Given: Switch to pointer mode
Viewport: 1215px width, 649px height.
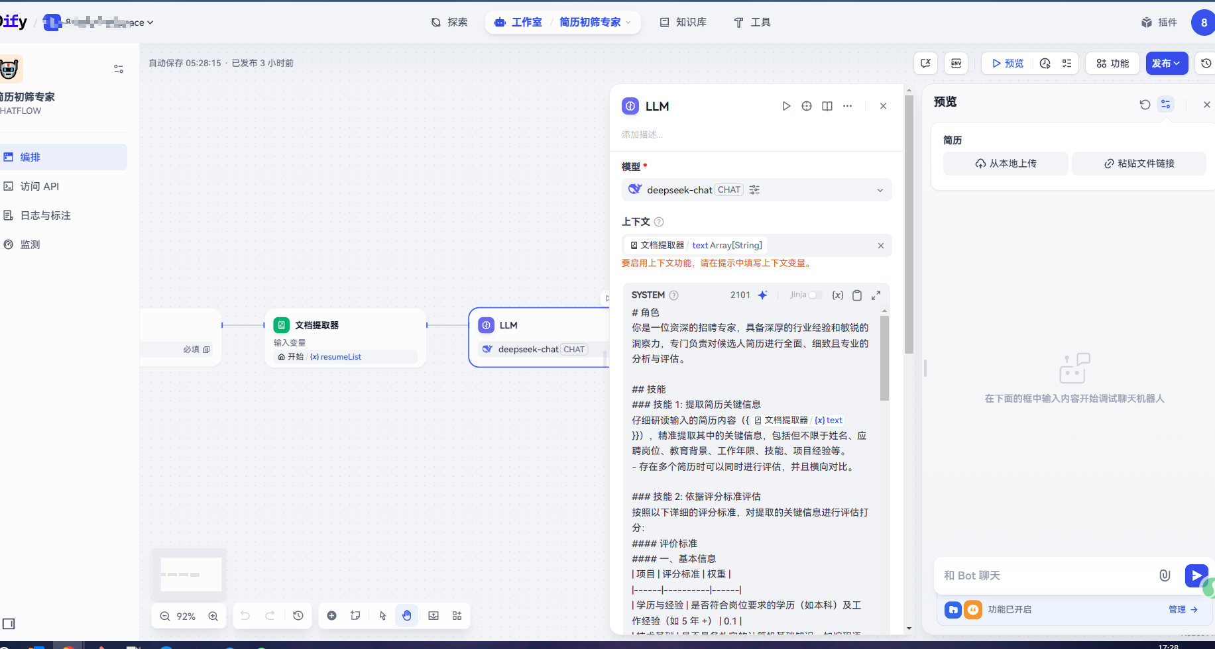Looking at the screenshot, I should pyautogui.click(x=382, y=616).
